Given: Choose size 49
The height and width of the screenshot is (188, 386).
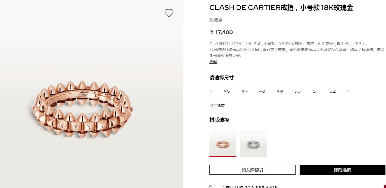Looking at the screenshot, I should 280,91.
